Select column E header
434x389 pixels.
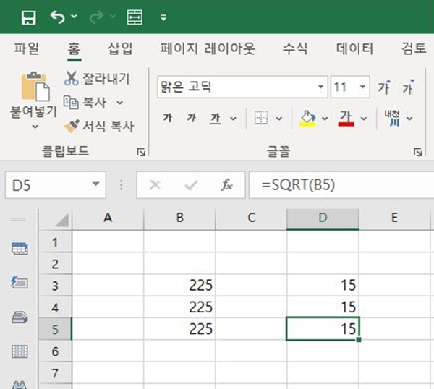(x=394, y=218)
